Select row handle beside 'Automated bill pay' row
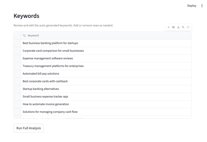The height and width of the screenshot is (142, 207). click(x=17, y=74)
